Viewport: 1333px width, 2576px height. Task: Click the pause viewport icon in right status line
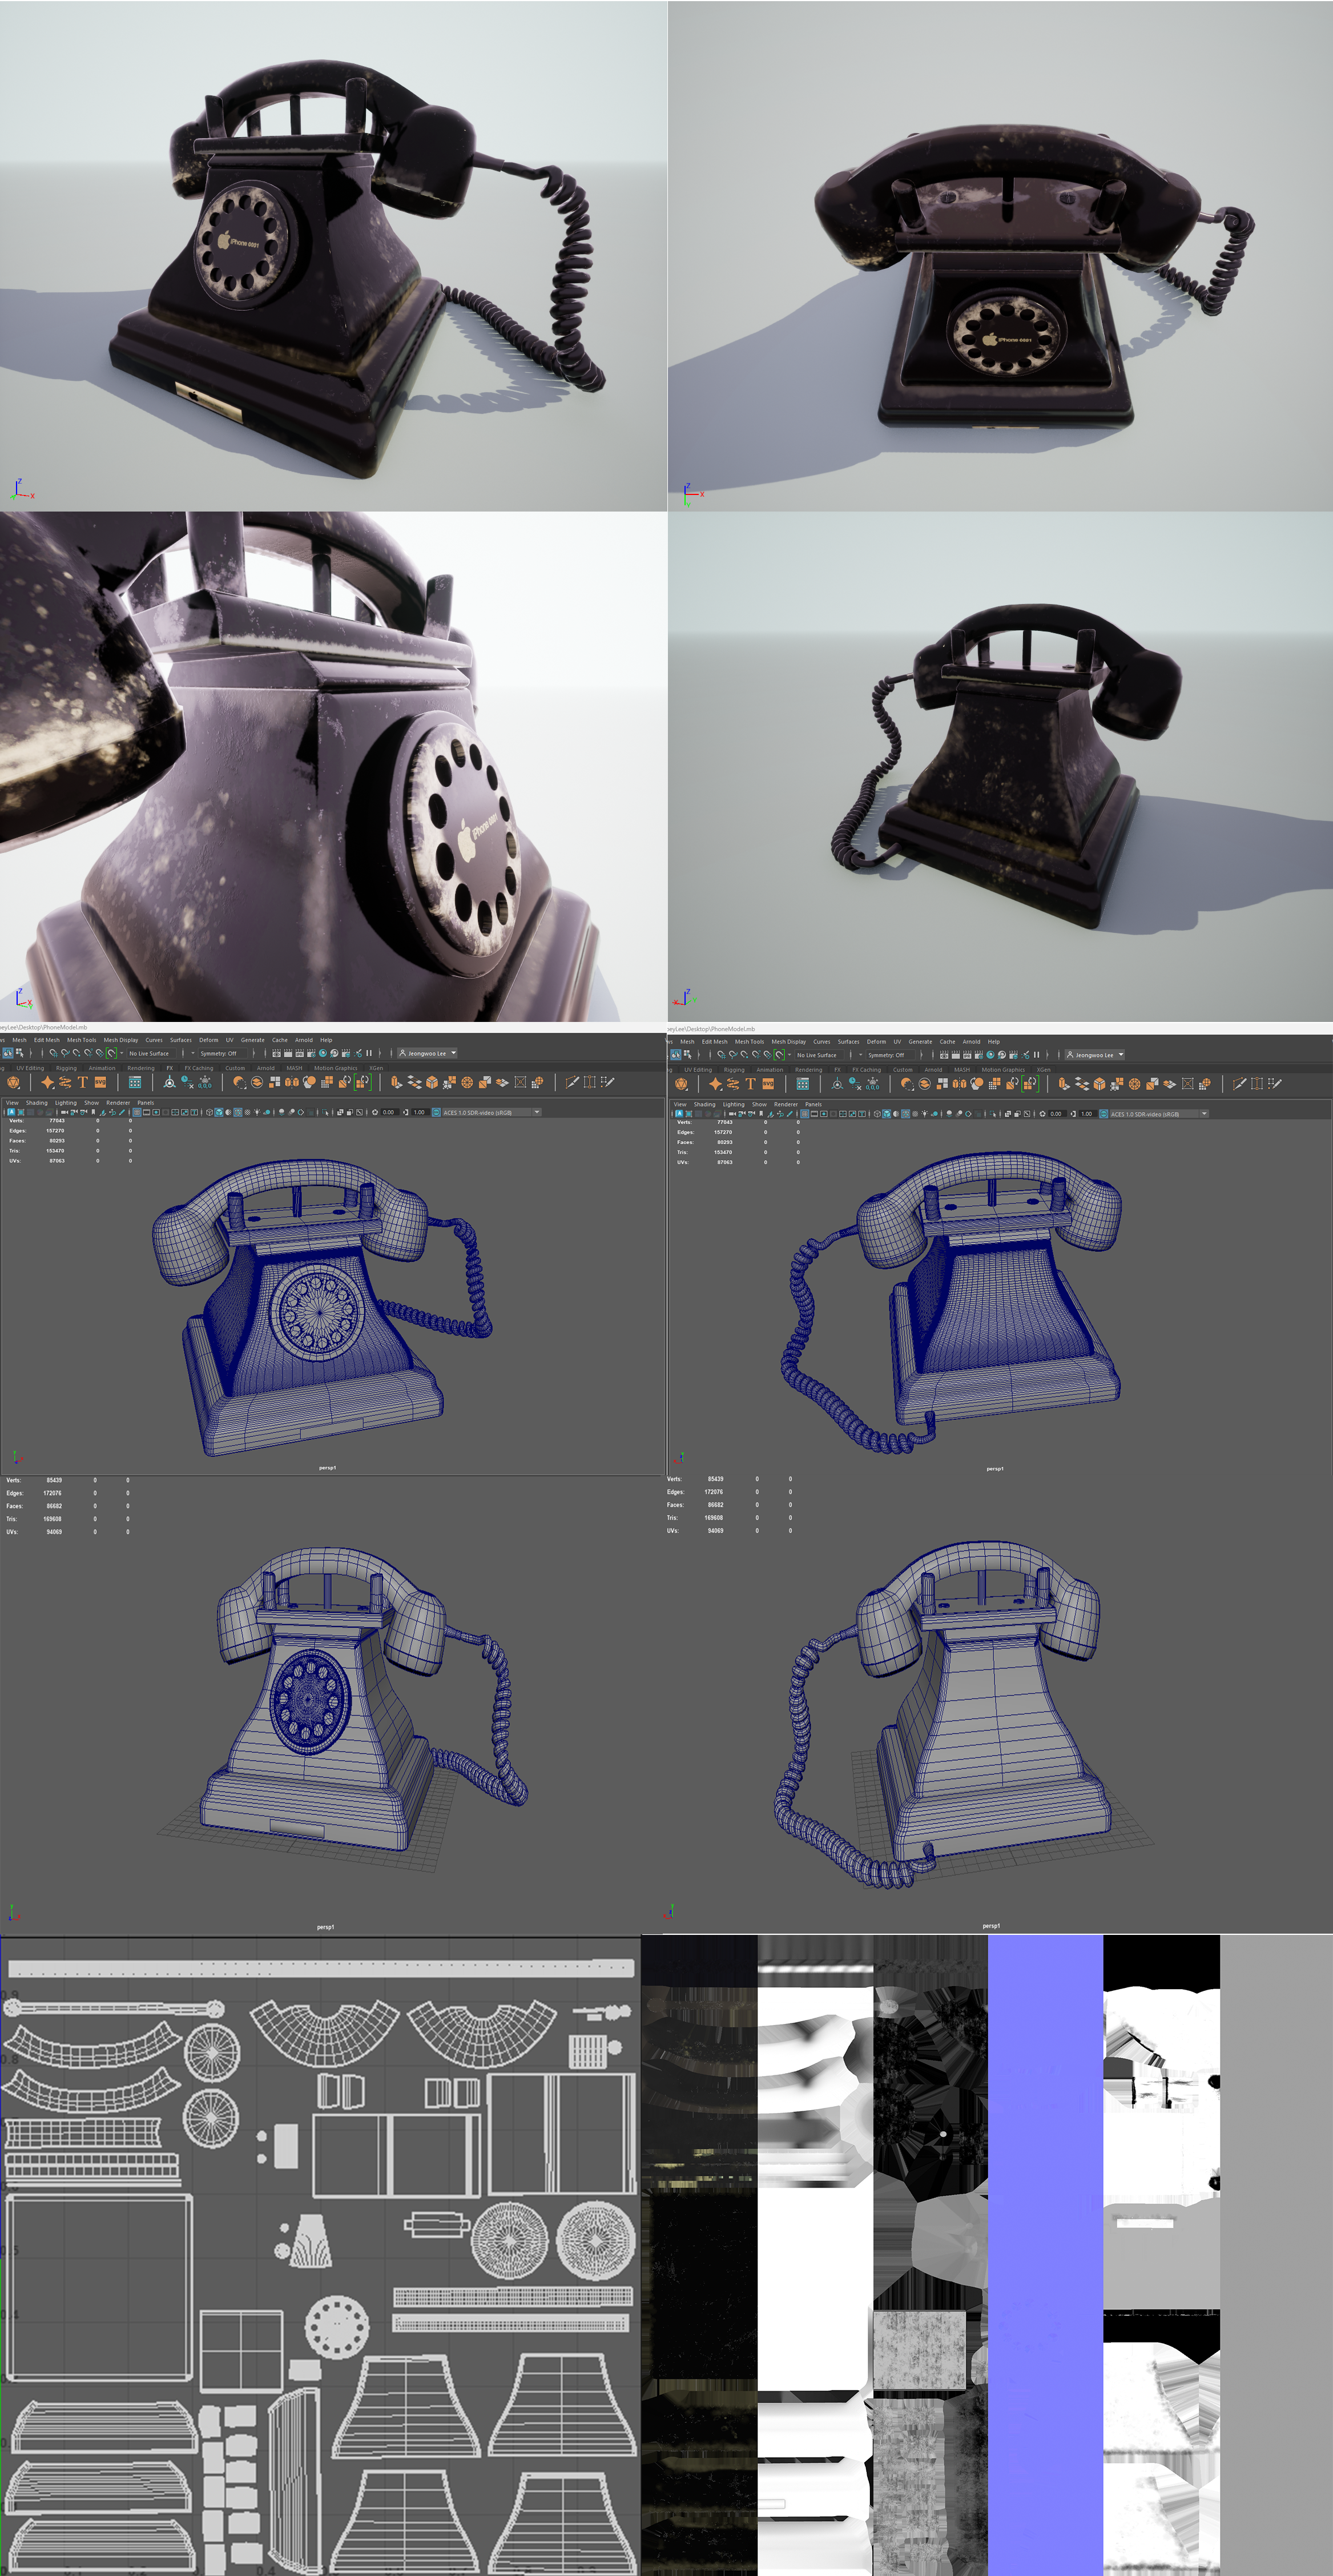click(1037, 1054)
